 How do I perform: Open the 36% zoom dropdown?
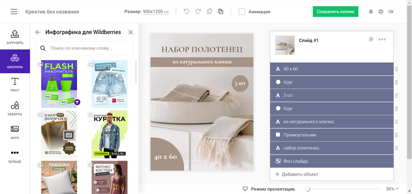point(392,189)
